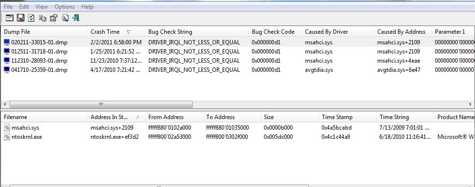Click address avgtdia.sys+6e47
Image resolution: width=475 pixels, height=187 pixels.
[399, 70]
